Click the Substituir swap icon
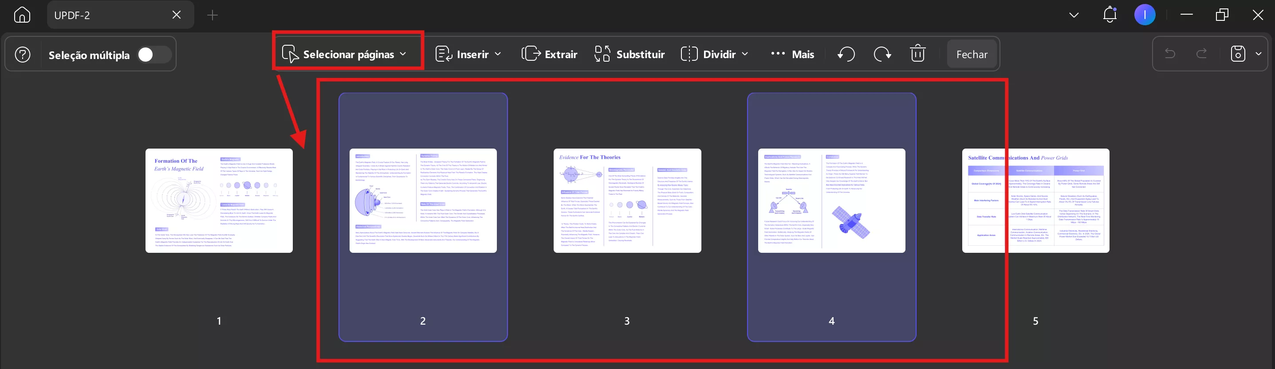1275x369 pixels. tap(602, 54)
